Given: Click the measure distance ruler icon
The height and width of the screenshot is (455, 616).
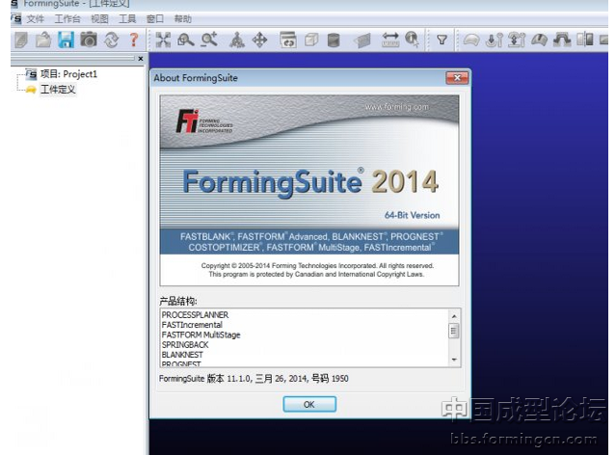Looking at the screenshot, I should [390, 40].
